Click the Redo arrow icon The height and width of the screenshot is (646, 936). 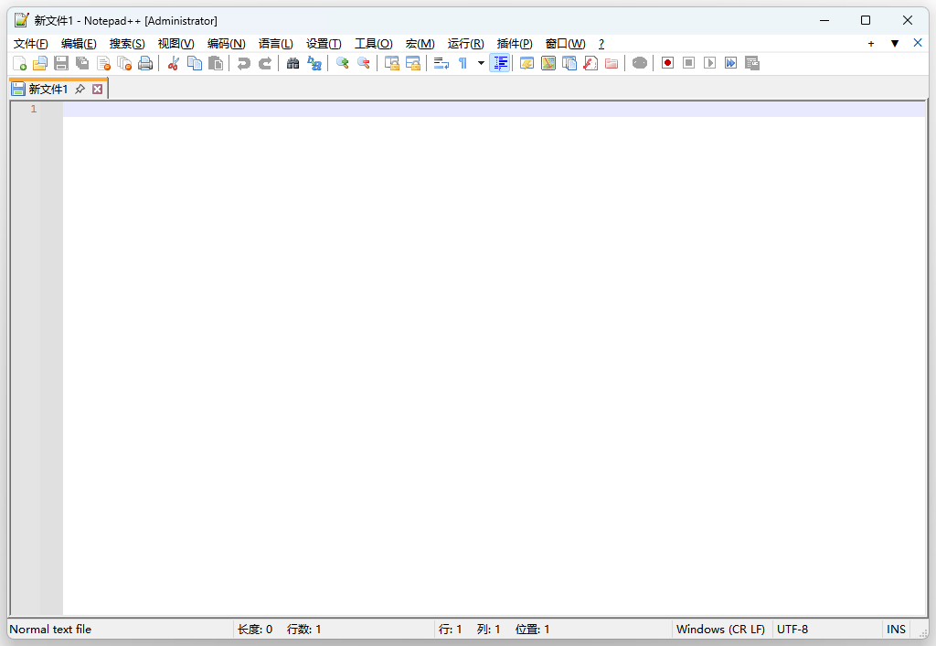pyautogui.click(x=264, y=63)
